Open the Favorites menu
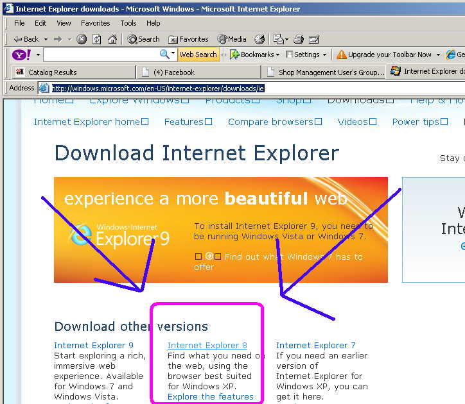The width and height of the screenshot is (465, 404). click(x=96, y=23)
